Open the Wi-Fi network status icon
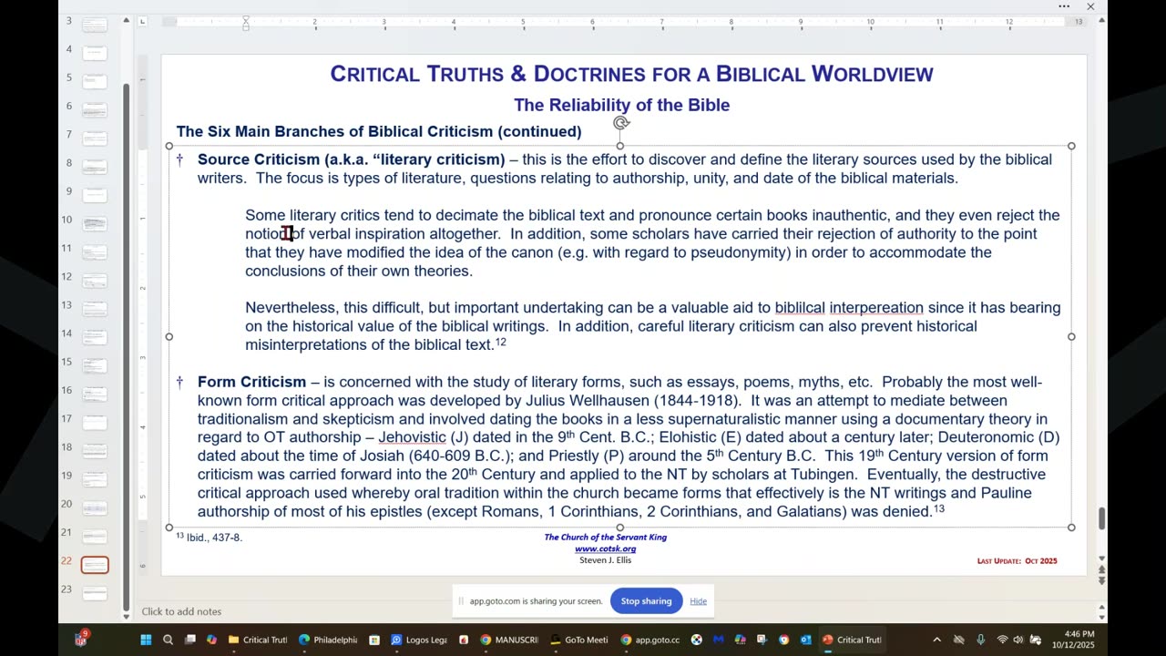Image resolution: width=1166 pixels, height=656 pixels. [1002, 640]
